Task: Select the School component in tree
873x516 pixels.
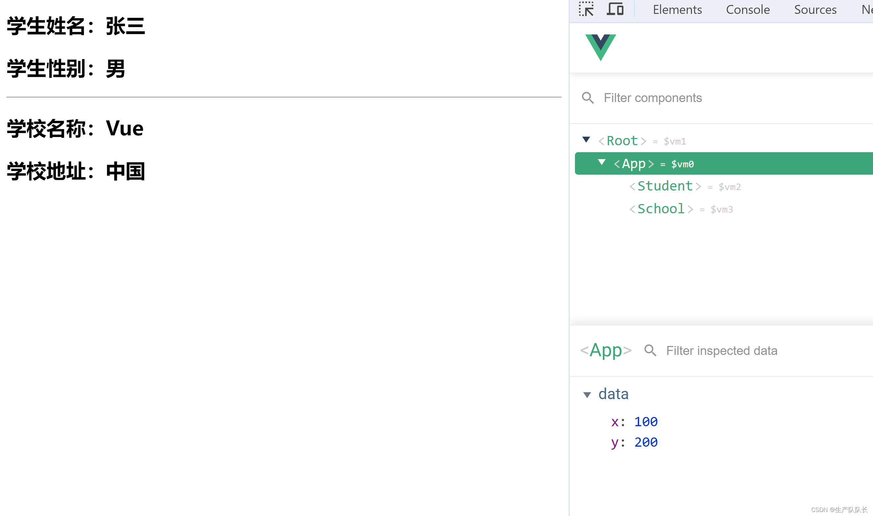Action: point(661,209)
